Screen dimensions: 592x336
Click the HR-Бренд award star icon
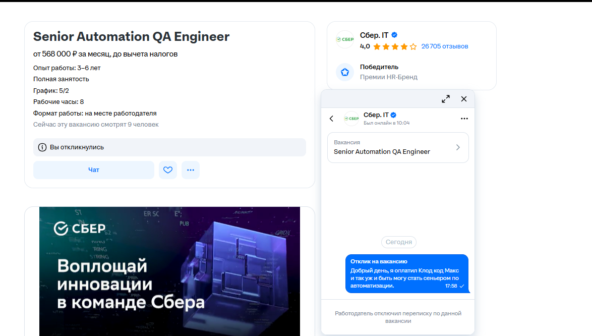(x=345, y=72)
